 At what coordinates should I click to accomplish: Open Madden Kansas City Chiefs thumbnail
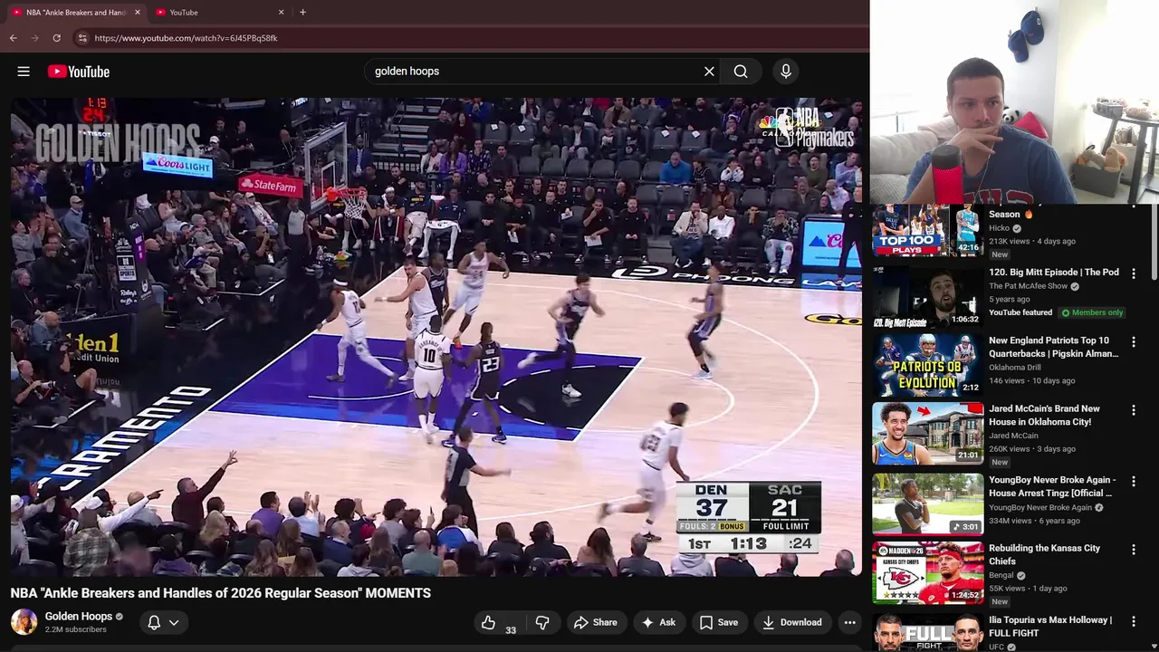coord(927,572)
